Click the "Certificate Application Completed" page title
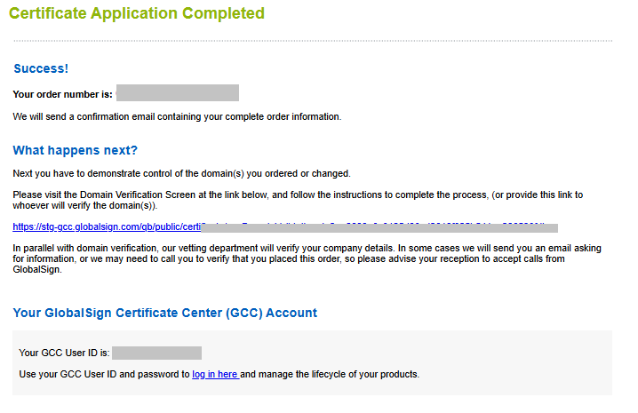This screenshot has width=638, height=413. (x=136, y=13)
